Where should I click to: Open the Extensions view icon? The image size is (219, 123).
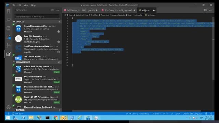pos(8,54)
